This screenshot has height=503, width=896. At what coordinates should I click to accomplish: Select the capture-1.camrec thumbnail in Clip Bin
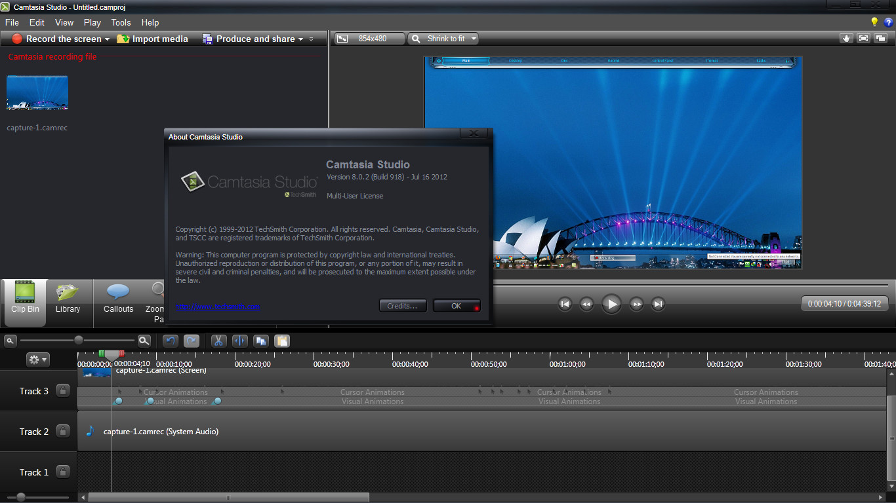point(37,93)
